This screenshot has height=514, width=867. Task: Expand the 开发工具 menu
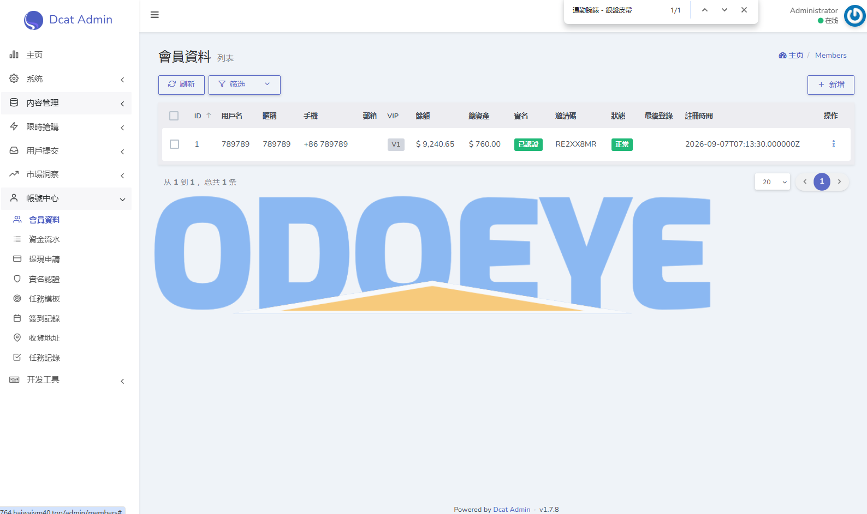pyautogui.click(x=66, y=380)
